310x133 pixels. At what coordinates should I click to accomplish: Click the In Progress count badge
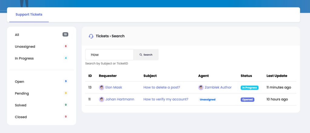click(66, 58)
